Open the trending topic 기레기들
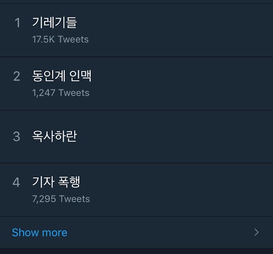Screen dimensions: 273x254 click(55, 23)
